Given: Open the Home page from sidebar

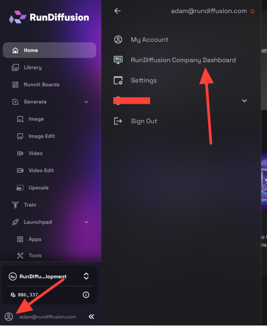Looking at the screenshot, I should (x=49, y=50).
